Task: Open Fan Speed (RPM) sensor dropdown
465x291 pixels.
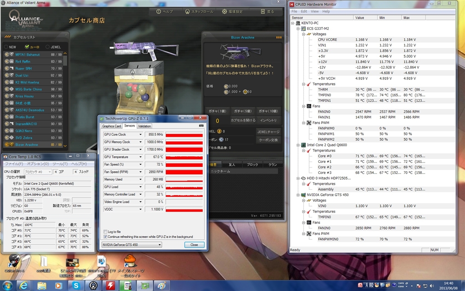Action: click(140, 172)
